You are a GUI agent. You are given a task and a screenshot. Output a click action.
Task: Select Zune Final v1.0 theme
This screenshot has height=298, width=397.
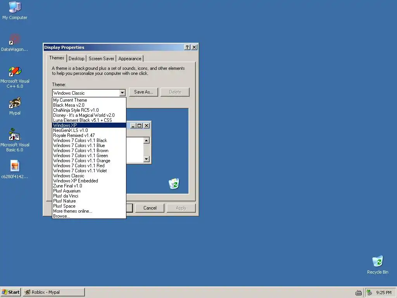coord(89,186)
